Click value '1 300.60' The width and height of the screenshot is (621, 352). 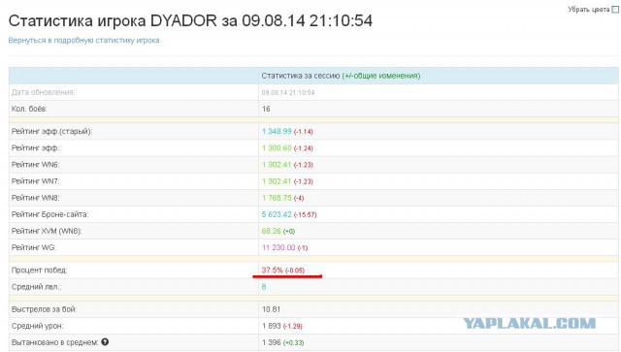277,148
